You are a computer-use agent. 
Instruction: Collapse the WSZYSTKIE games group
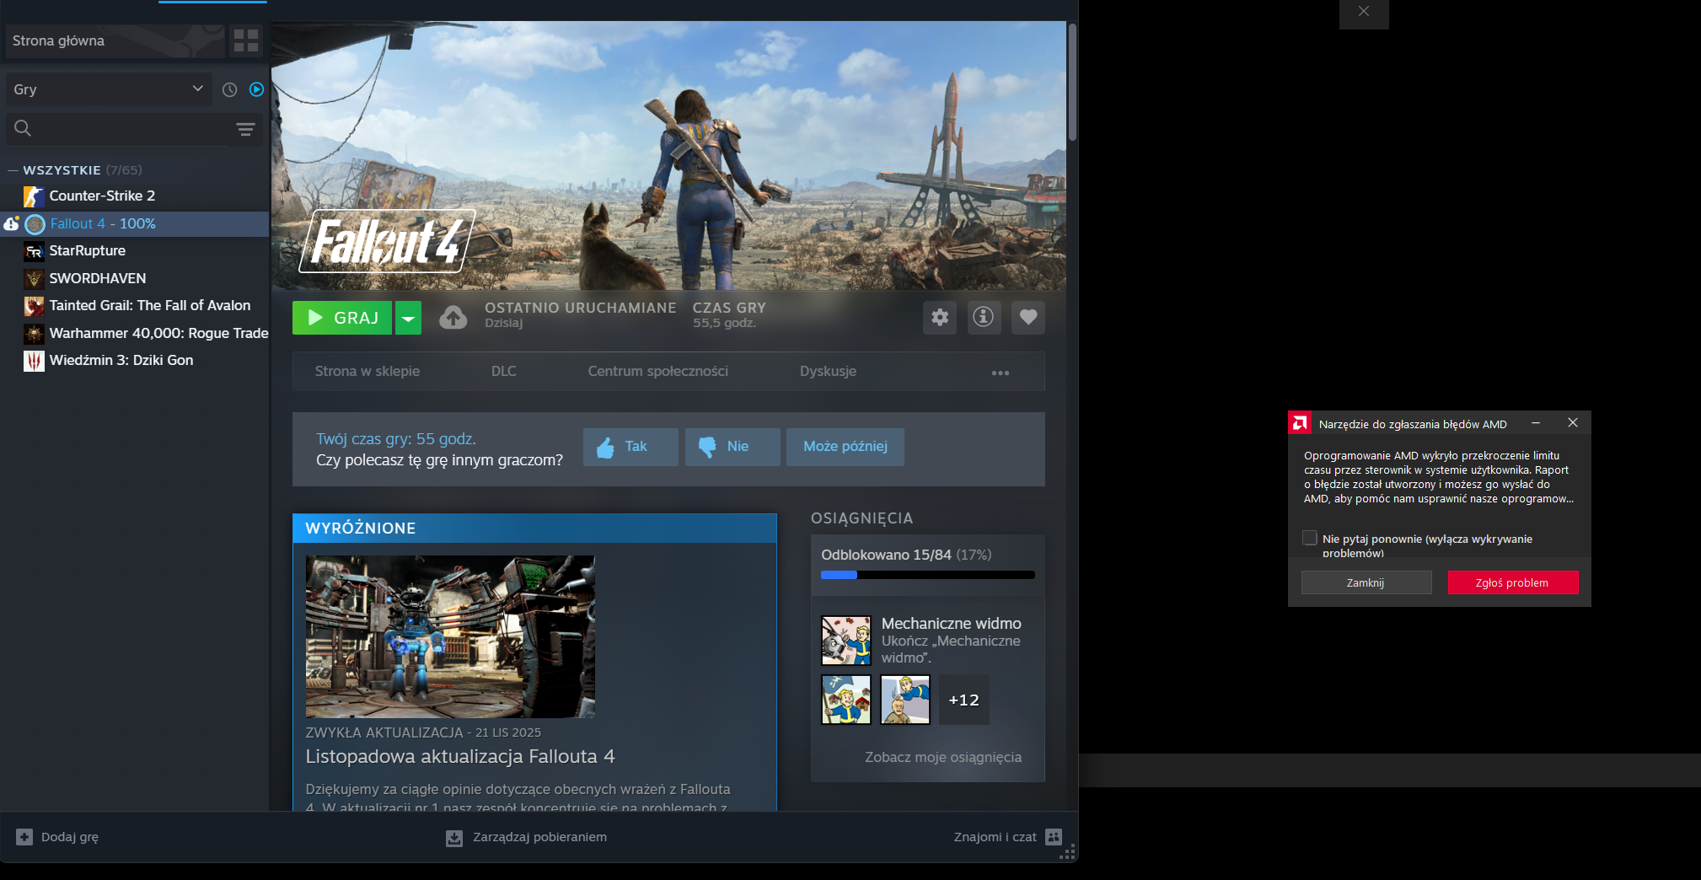[13, 170]
